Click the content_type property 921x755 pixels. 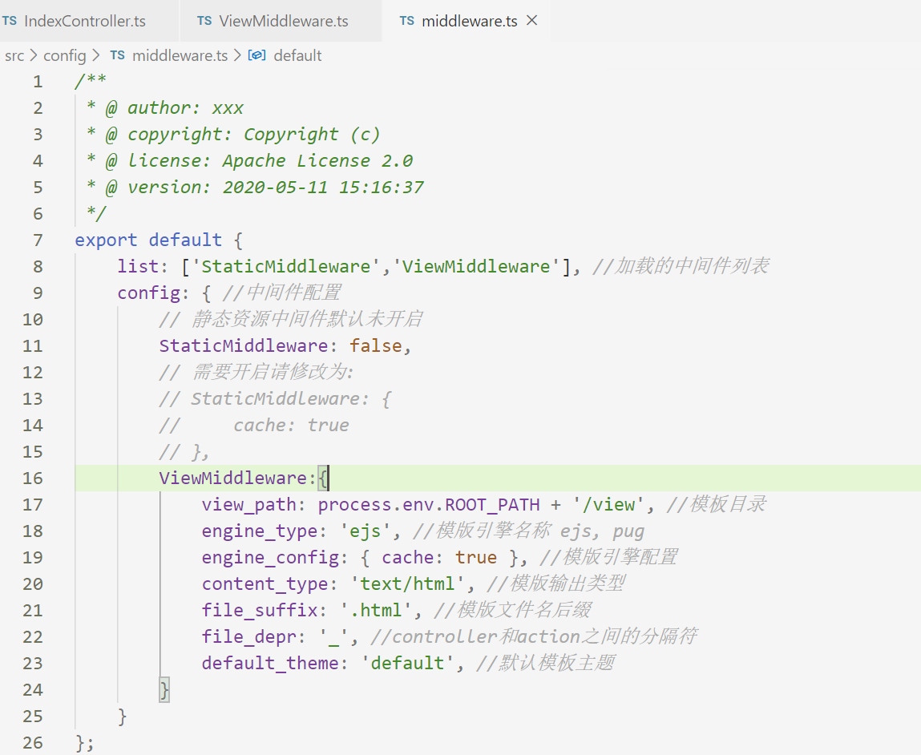265,584
